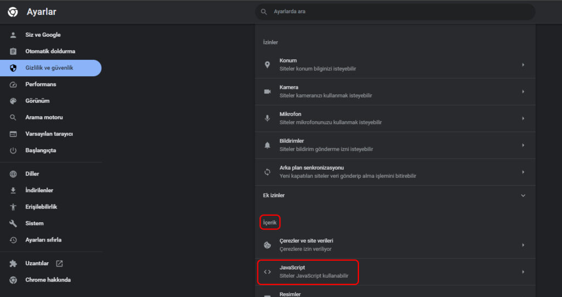Click text 'Çerezlere izin veriliyor'

pyautogui.click(x=305, y=249)
